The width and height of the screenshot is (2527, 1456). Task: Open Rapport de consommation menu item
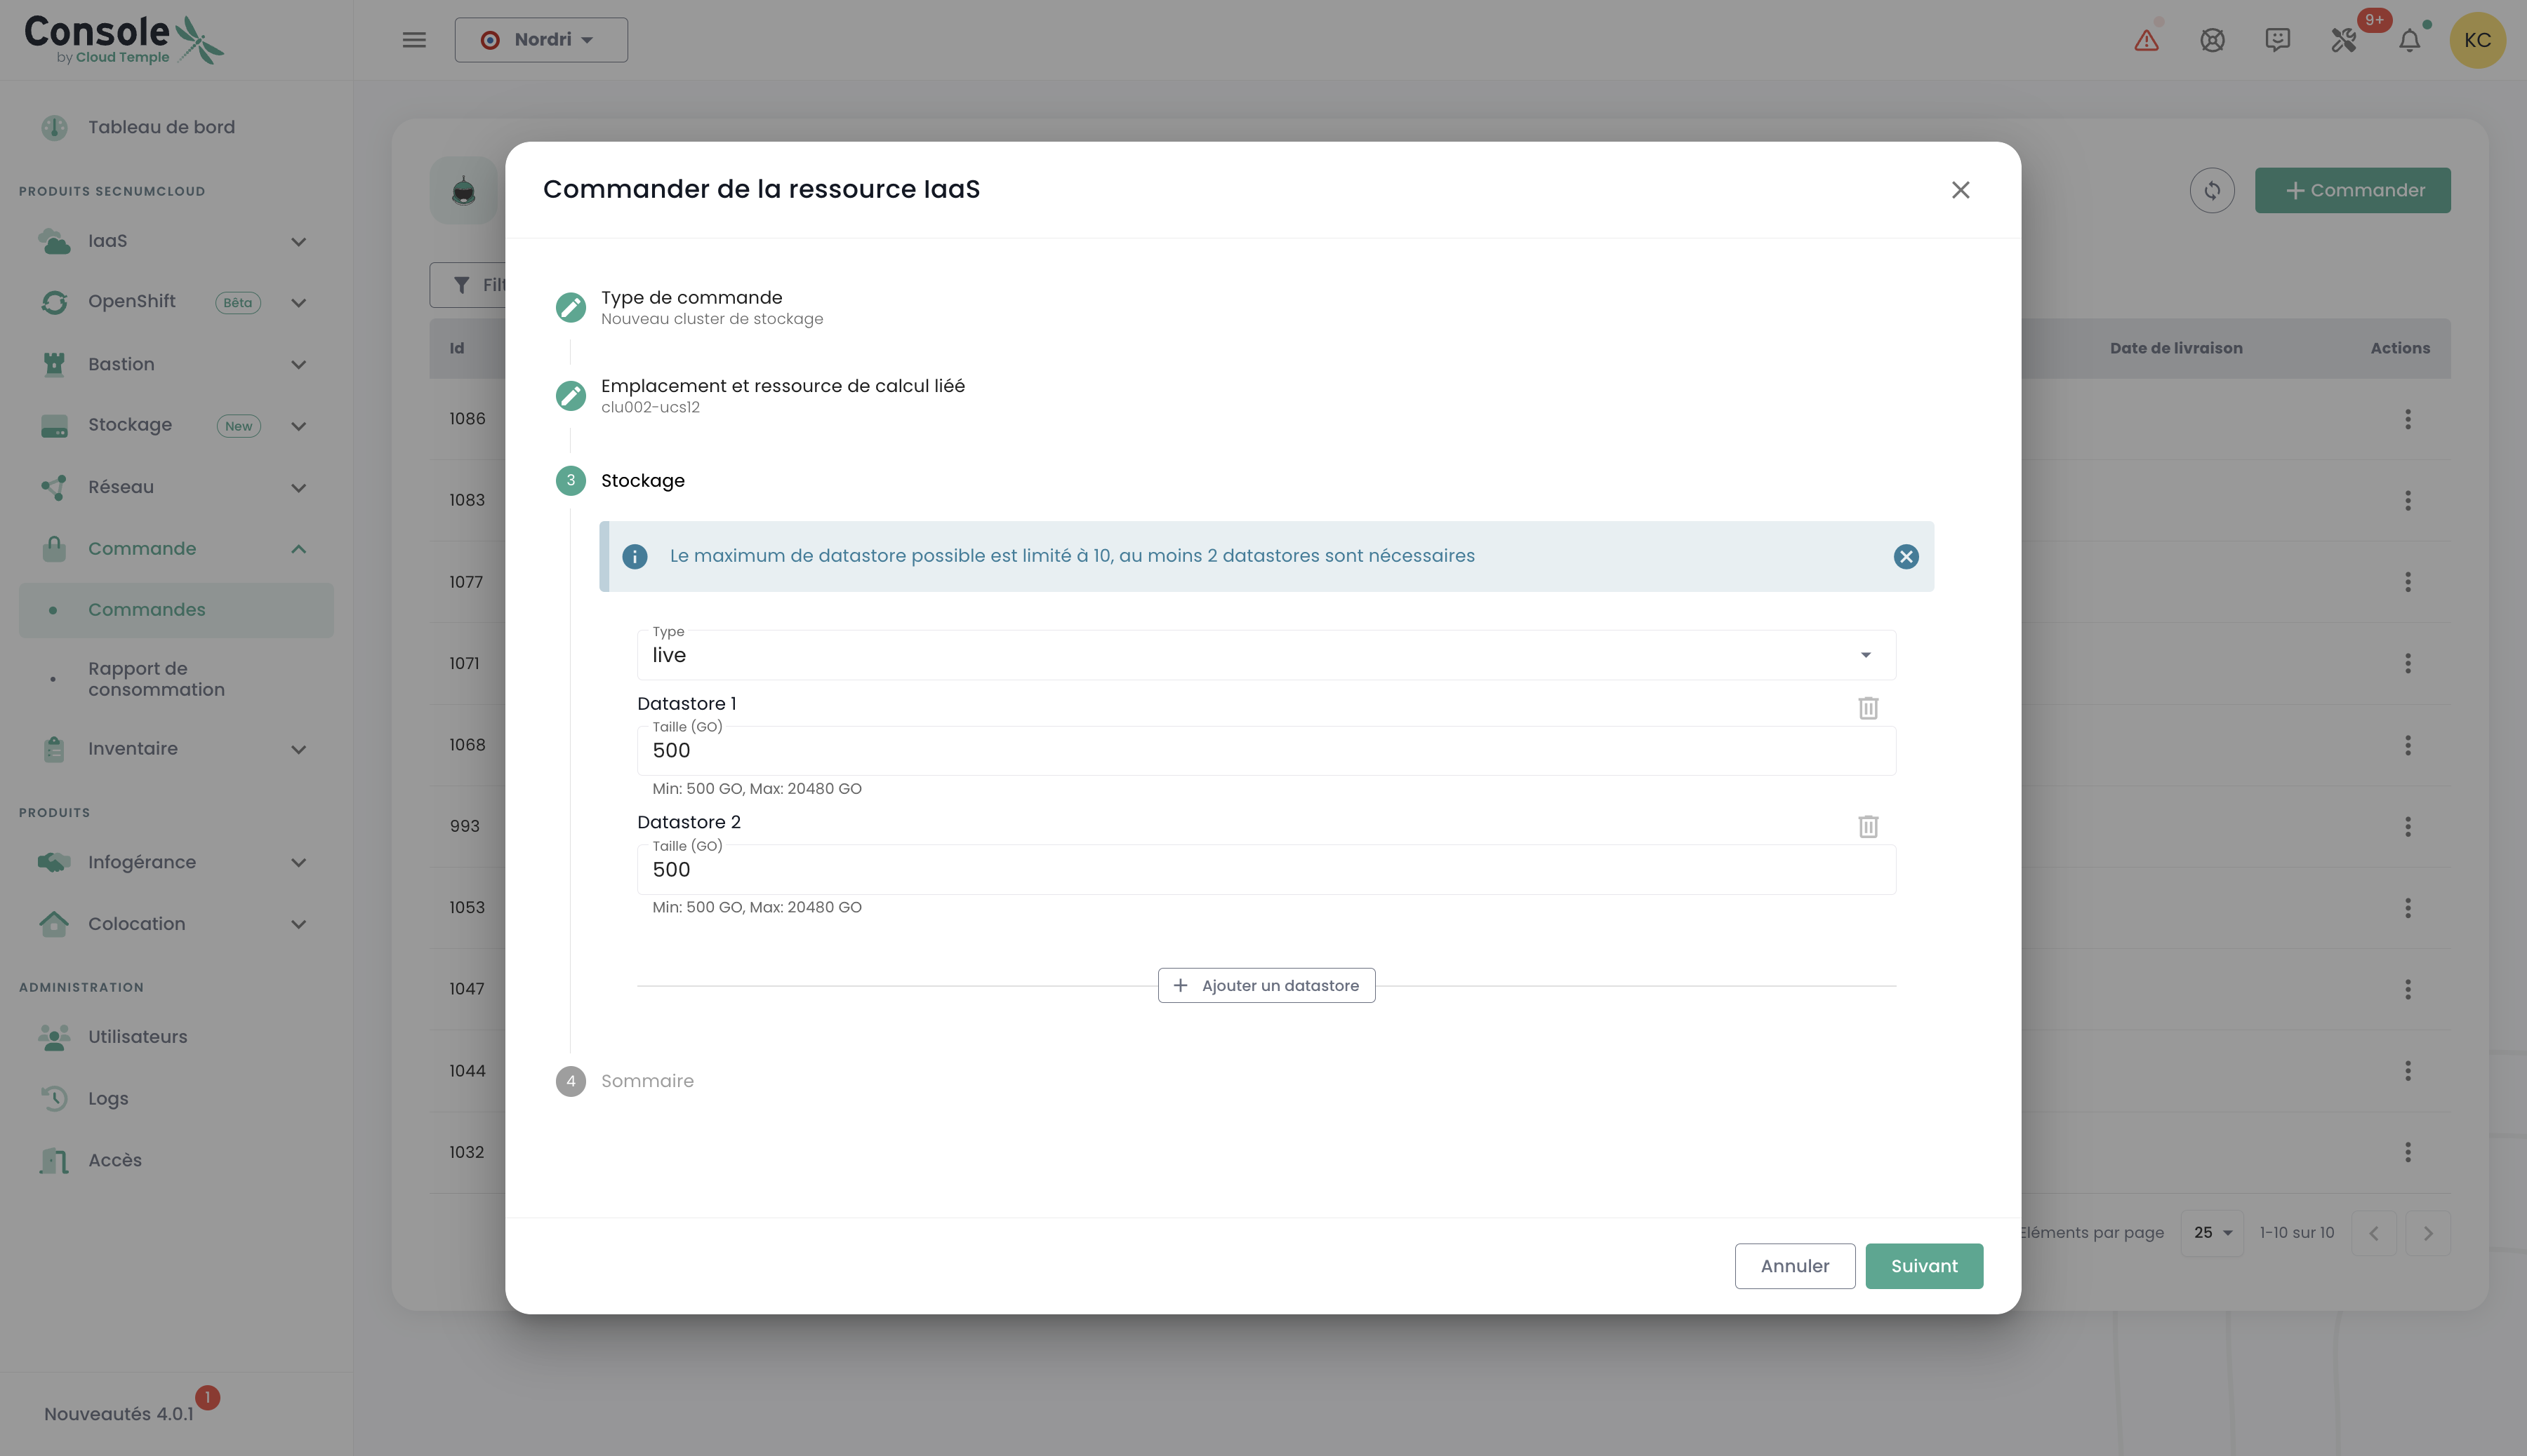click(156, 679)
